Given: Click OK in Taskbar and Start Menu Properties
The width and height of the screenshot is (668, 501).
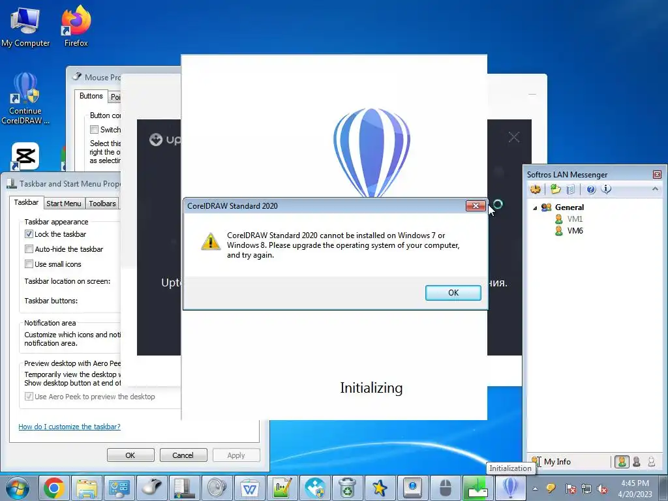Looking at the screenshot, I should pyautogui.click(x=130, y=455).
